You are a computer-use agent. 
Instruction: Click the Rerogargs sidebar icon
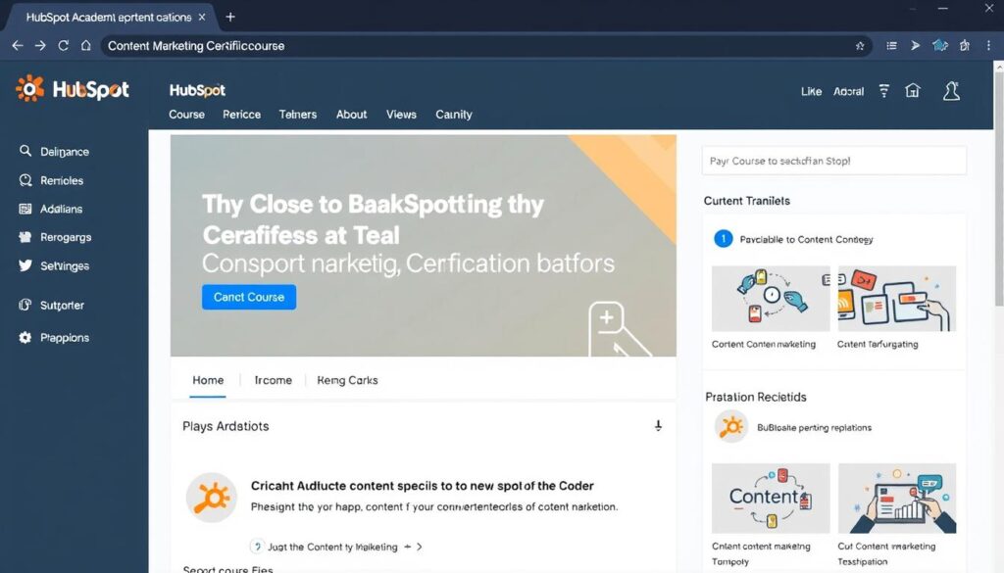[25, 237]
